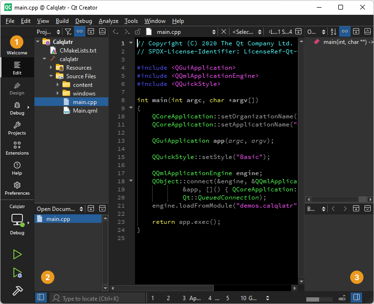This screenshot has width=374, height=304.
Task: Open output pane 1 in status bar
Action: click(x=153, y=298)
